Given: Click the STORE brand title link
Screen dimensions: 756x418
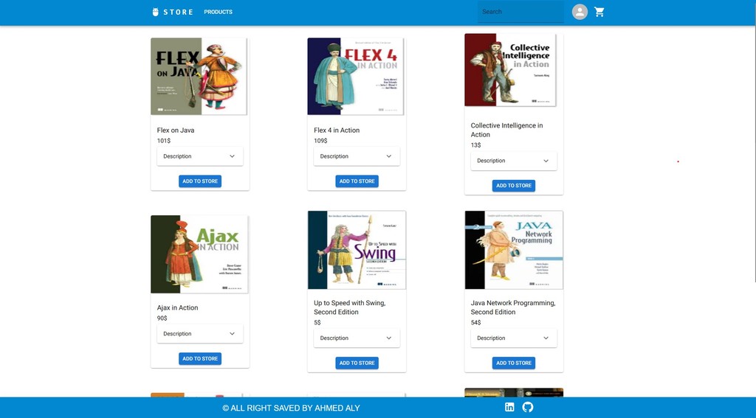Looking at the screenshot, I should pos(178,12).
